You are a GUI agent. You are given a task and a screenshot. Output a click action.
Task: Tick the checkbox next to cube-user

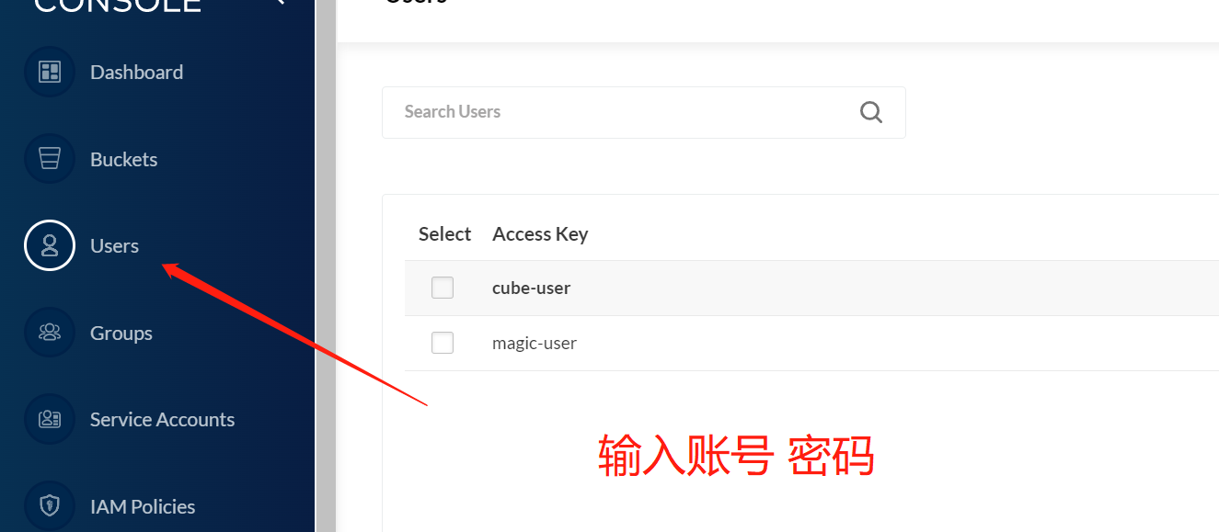(x=443, y=288)
